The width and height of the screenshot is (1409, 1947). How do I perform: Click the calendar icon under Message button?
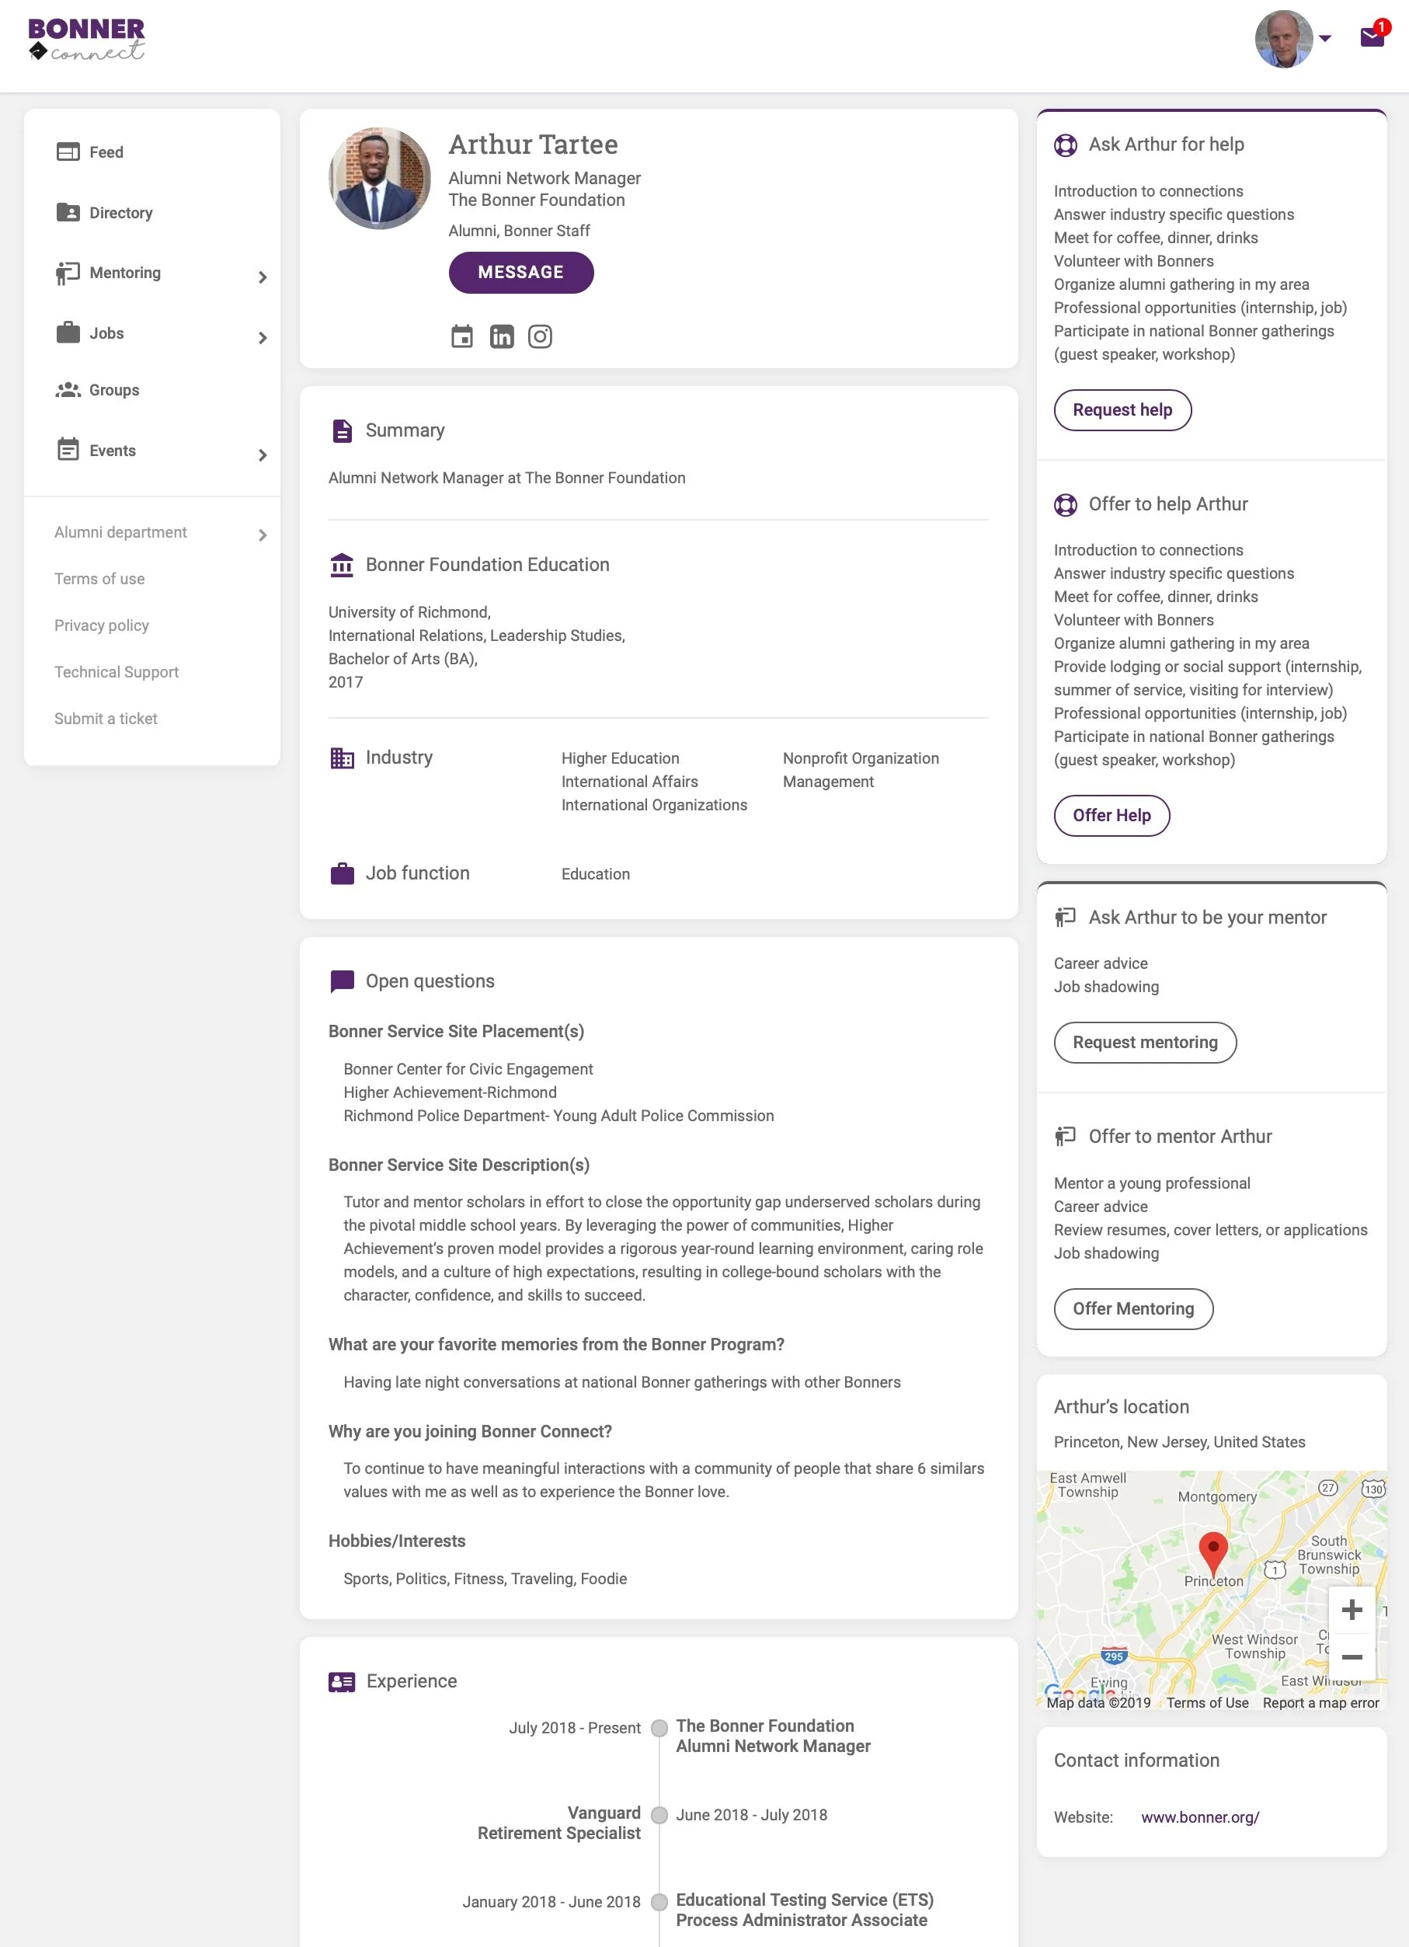click(461, 336)
